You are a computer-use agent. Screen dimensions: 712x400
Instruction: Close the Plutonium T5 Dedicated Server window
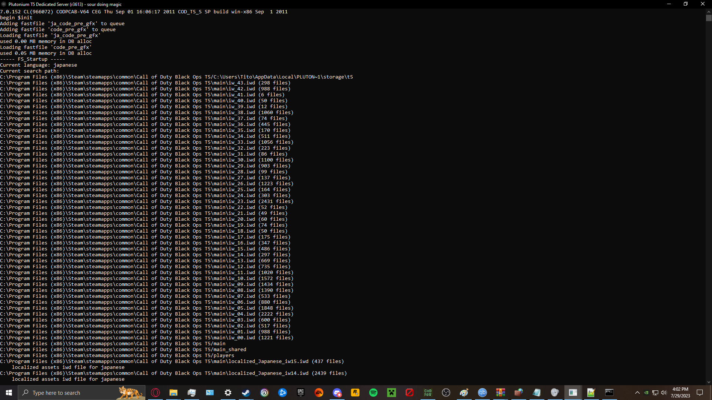[703, 4]
